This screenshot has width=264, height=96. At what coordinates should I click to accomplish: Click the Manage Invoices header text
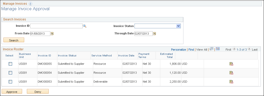(15, 3)
